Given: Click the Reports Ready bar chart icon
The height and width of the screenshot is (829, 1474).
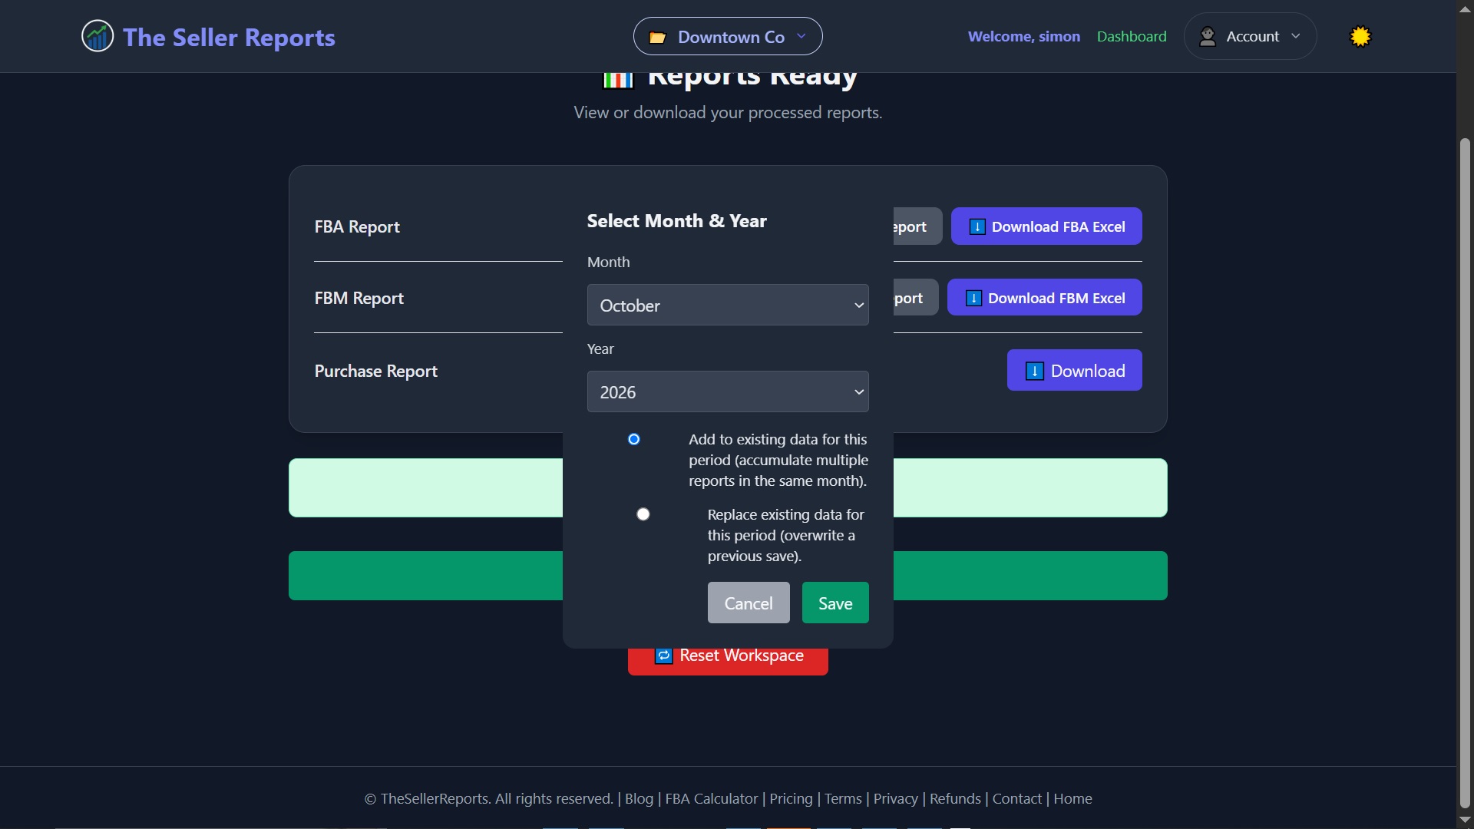Looking at the screenshot, I should [618, 79].
